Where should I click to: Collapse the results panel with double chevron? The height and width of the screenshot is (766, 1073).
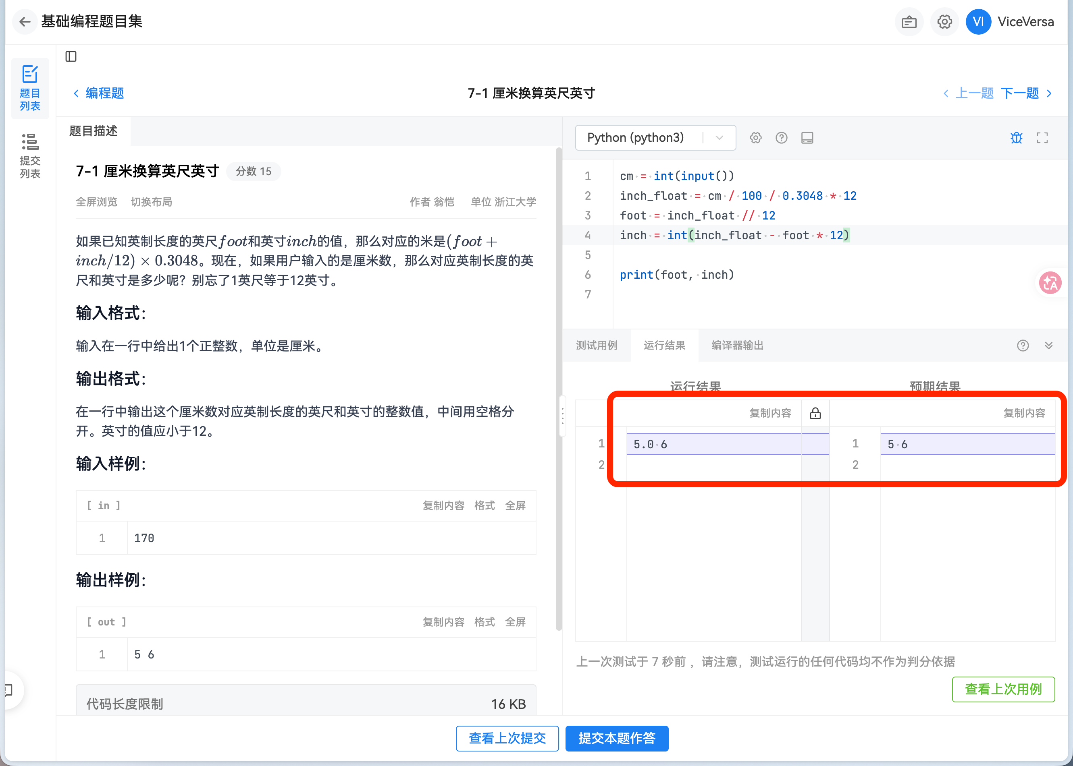[1048, 346]
